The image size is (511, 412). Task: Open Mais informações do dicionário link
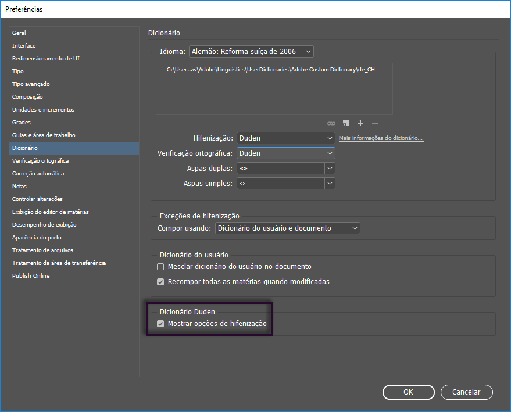click(x=381, y=139)
